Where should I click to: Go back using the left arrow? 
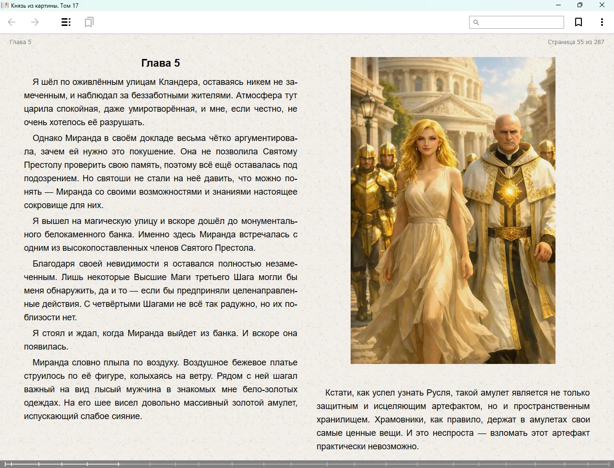12,22
